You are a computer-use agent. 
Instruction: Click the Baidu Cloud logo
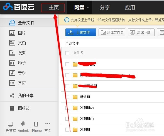pyautogui.click(x=19, y=7)
